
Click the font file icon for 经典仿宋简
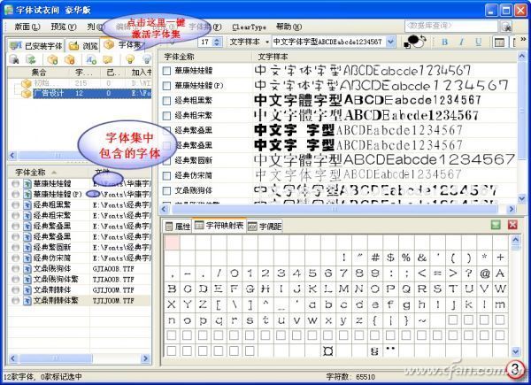27,258
